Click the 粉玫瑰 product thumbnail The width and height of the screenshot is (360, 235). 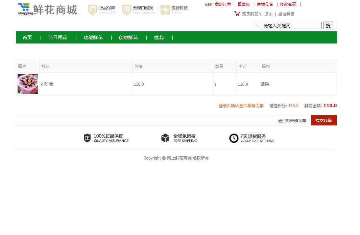tap(27, 84)
